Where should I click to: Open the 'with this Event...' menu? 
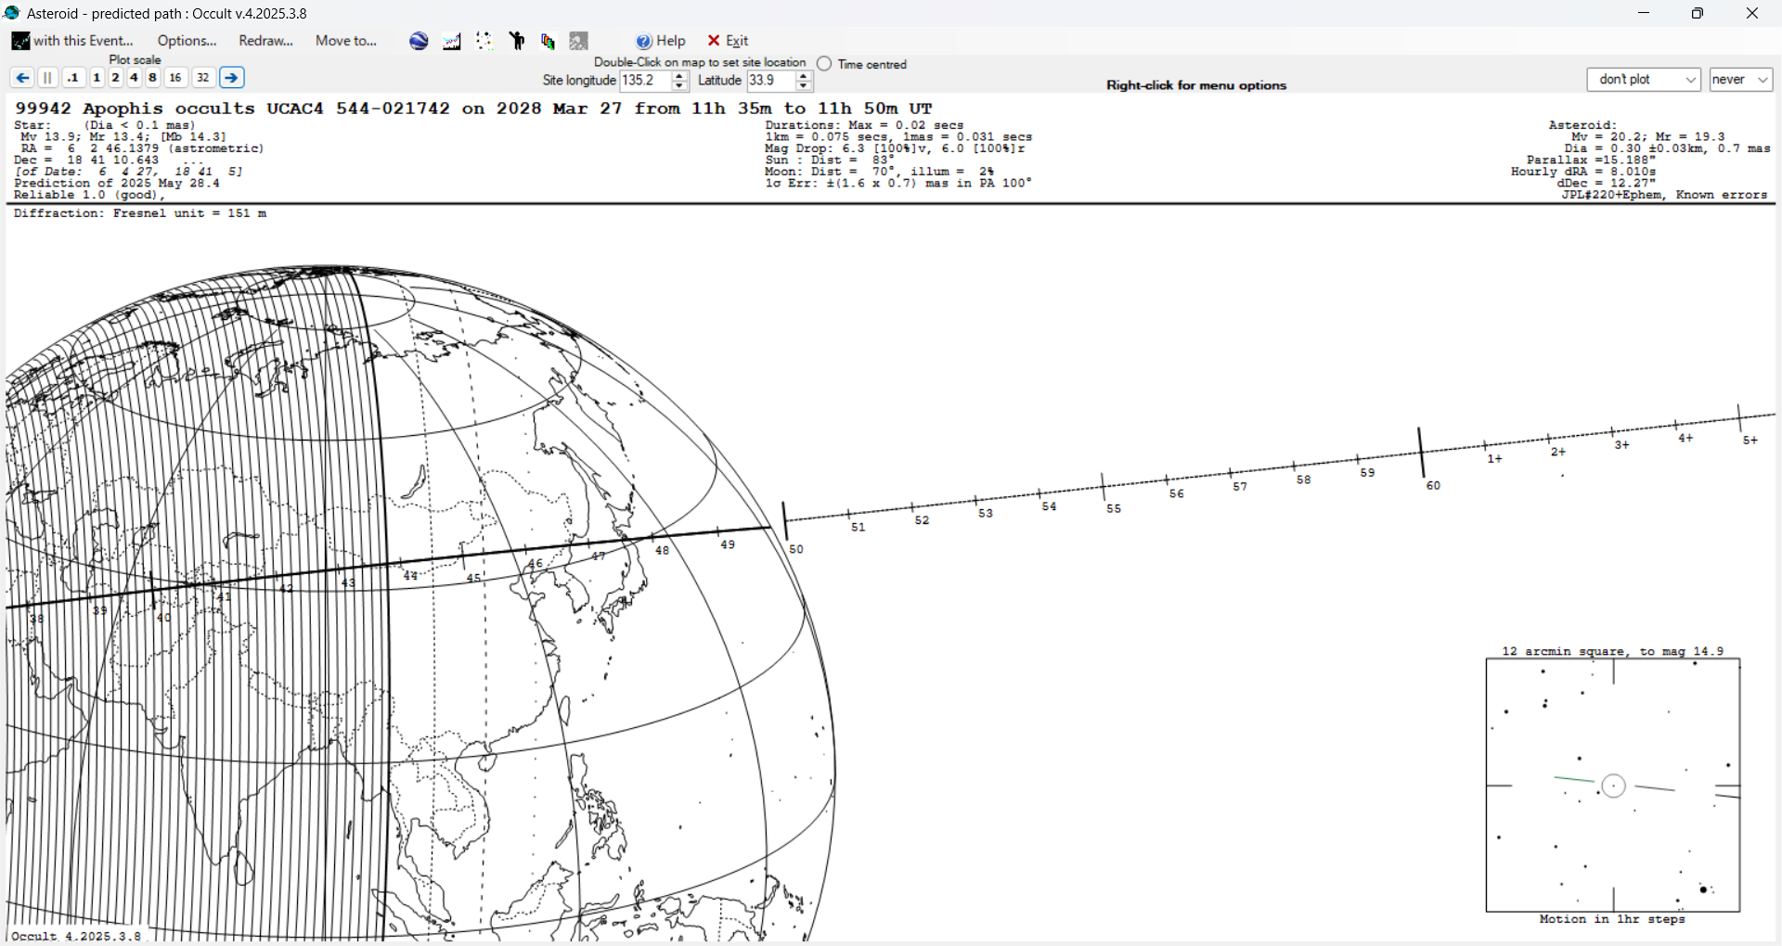tap(72, 41)
